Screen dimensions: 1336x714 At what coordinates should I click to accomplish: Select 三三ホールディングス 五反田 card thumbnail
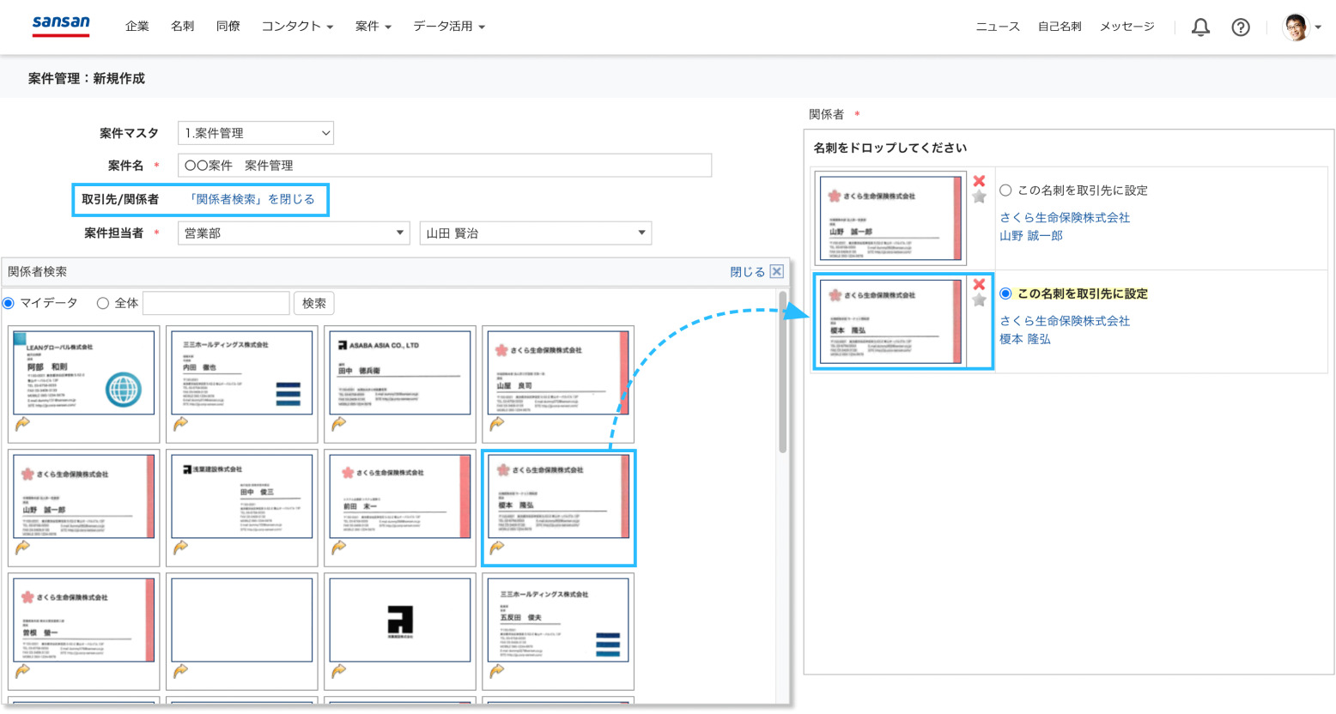(x=558, y=620)
